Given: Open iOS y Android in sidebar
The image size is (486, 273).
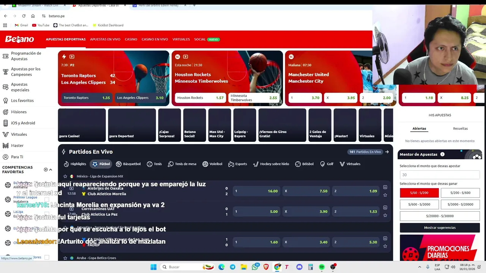Looking at the screenshot, I should (23, 123).
